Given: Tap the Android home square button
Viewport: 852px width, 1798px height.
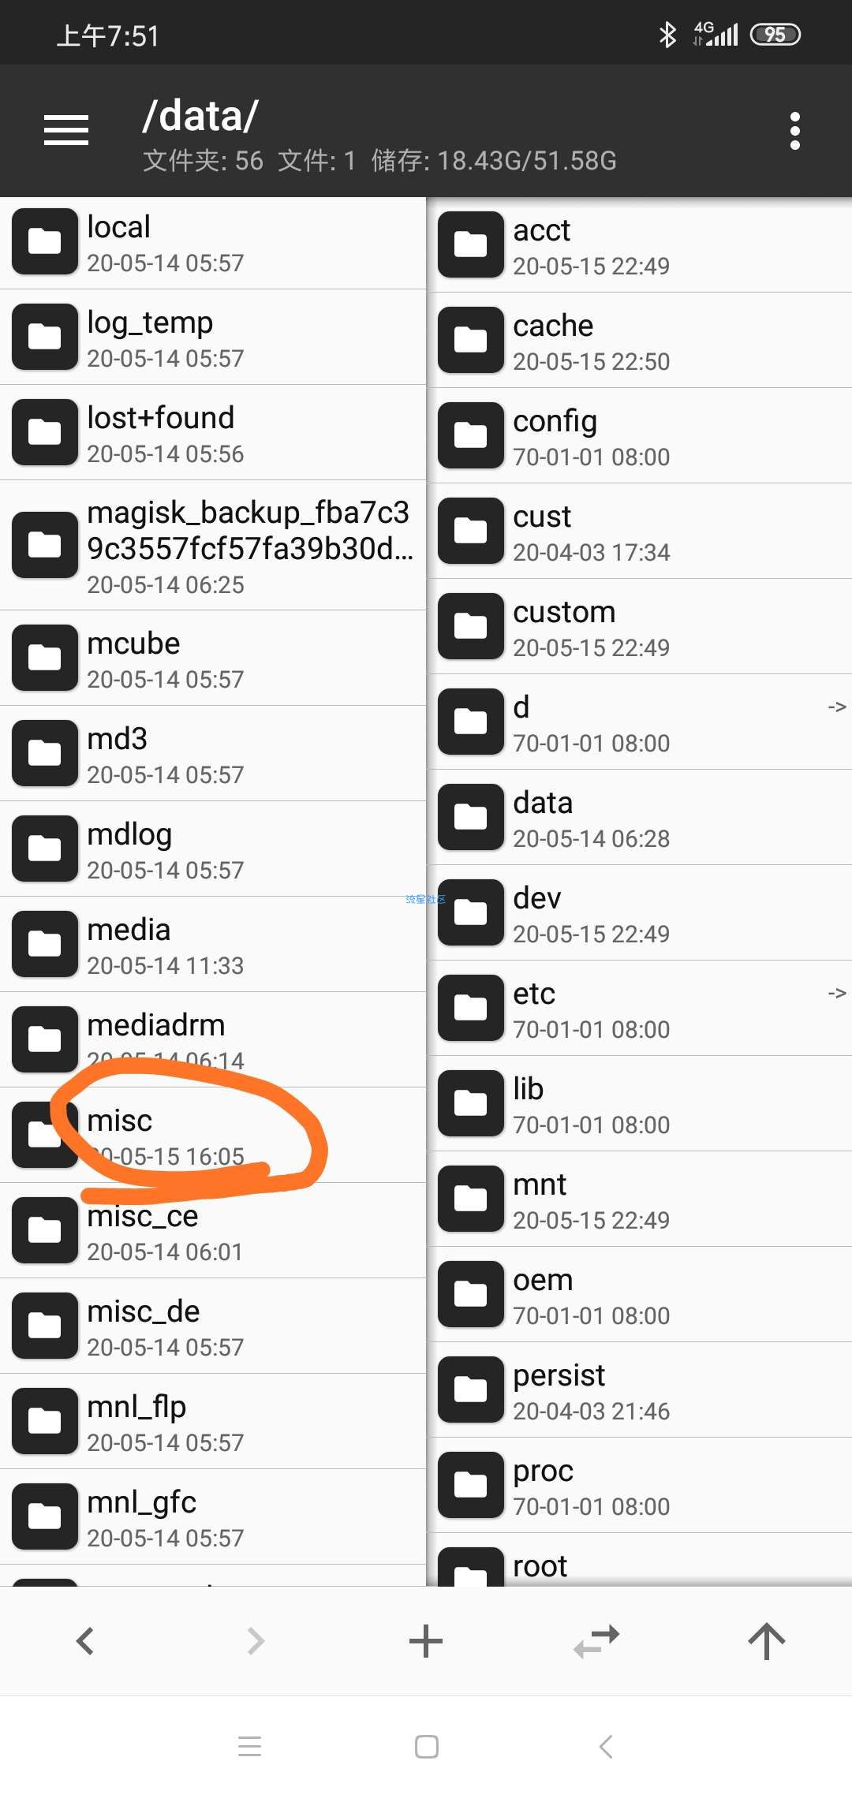Looking at the screenshot, I should tap(427, 1747).
